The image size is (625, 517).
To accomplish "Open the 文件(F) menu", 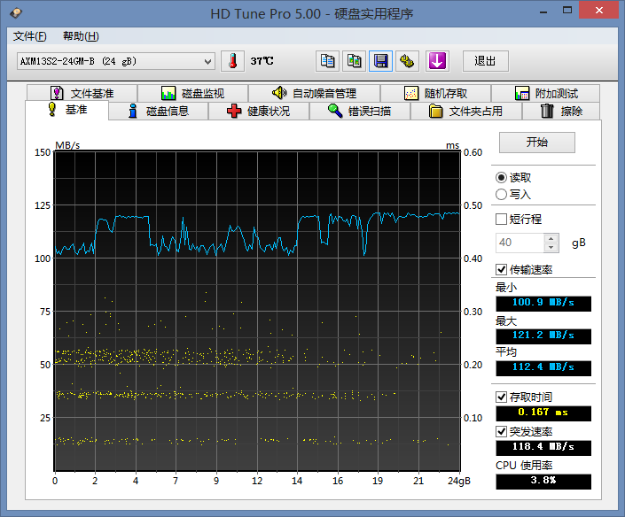I will point(30,36).
